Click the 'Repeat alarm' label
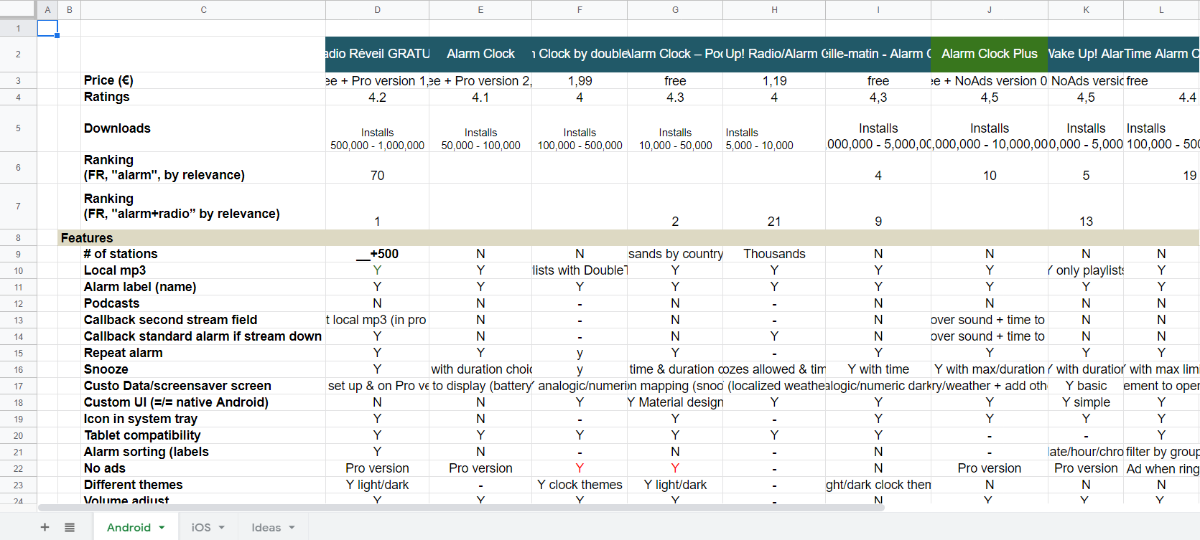The image size is (1200, 540). pos(203,353)
